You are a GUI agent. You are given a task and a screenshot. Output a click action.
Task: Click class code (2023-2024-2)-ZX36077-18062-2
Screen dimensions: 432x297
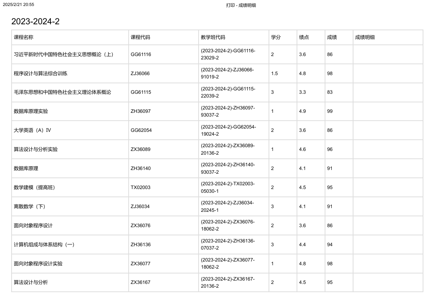pos(228,263)
